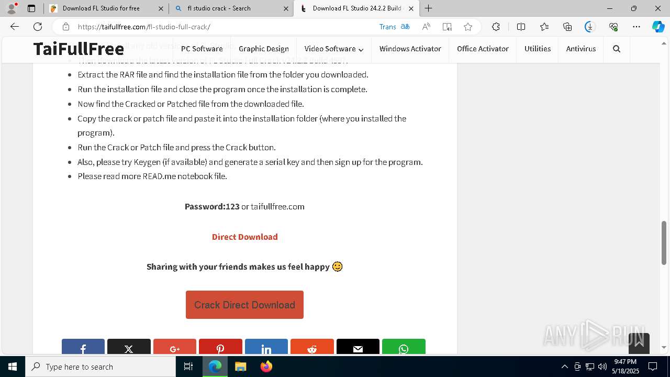Click the Windows Start button

tap(13, 367)
